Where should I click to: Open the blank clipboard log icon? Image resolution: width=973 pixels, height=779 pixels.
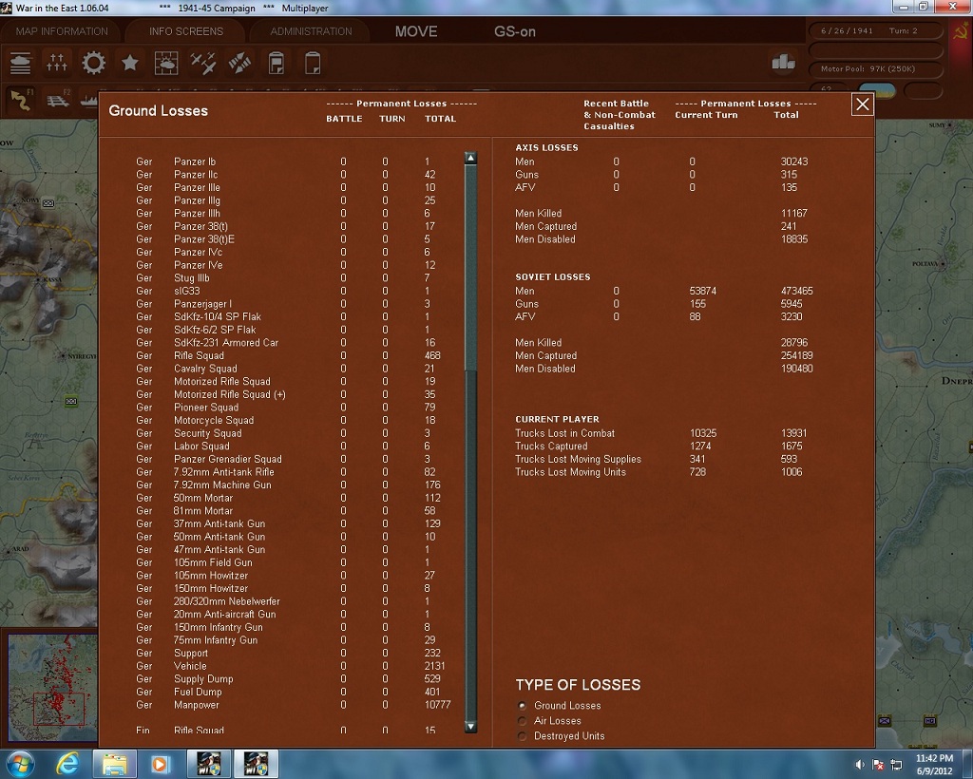pos(313,63)
